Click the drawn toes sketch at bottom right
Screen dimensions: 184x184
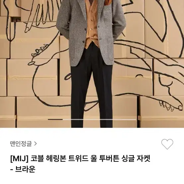pos(171,106)
